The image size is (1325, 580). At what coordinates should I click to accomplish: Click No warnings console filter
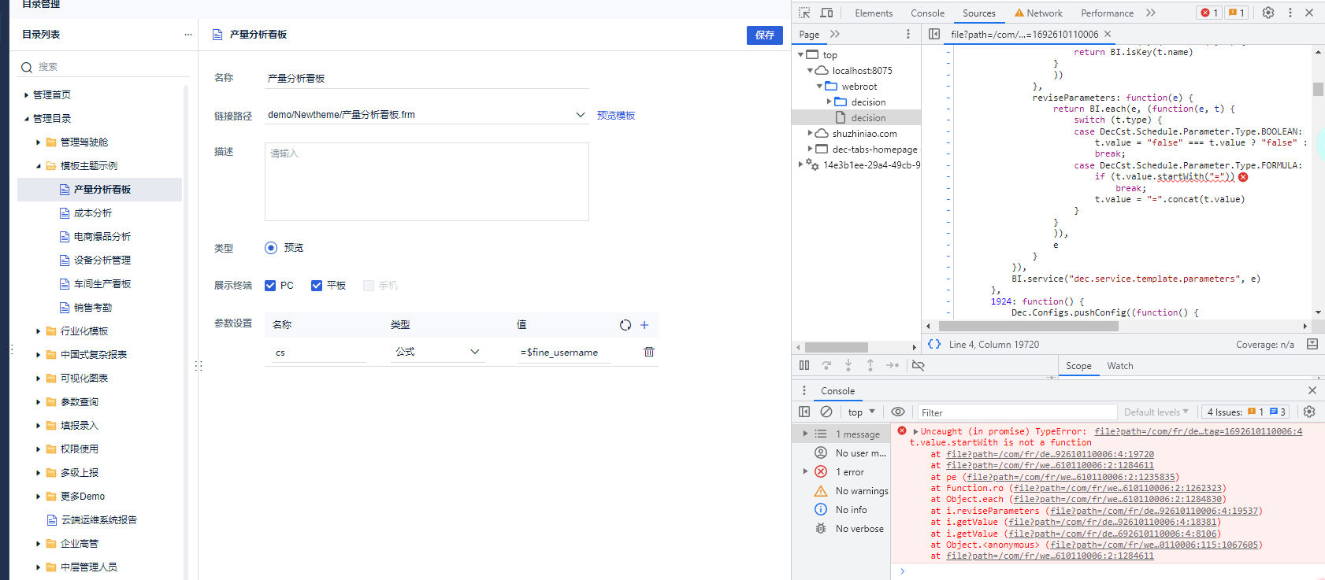(851, 490)
